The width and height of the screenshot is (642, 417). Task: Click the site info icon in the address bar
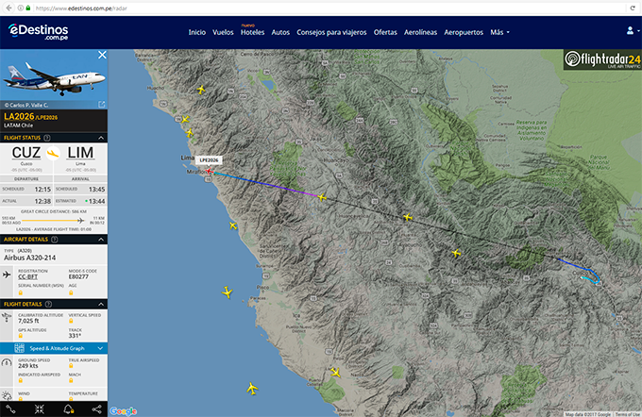click(x=20, y=8)
